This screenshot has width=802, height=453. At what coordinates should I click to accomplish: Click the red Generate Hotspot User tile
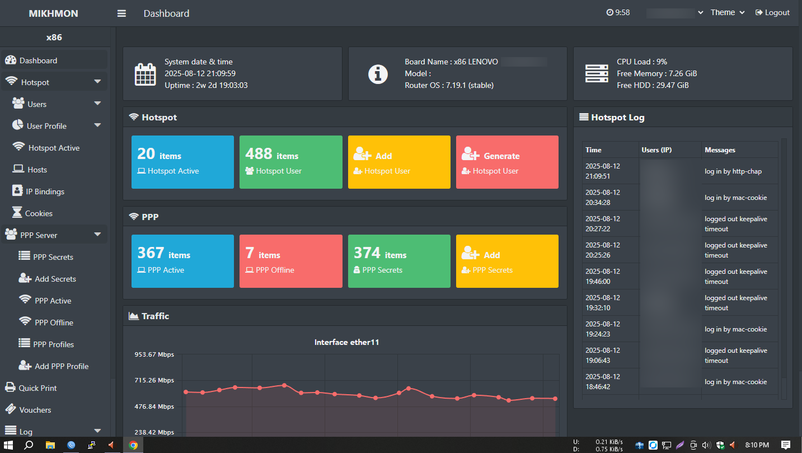point(506,162)
